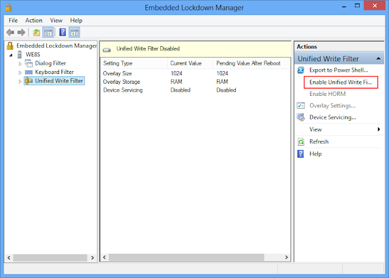
Task: Open the Action menu
Action: [34, 20]
